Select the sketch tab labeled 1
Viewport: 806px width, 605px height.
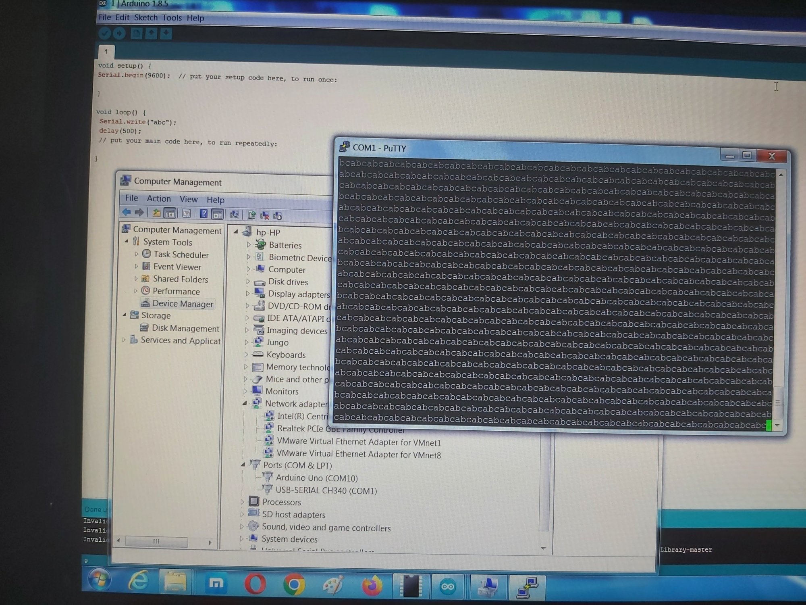pos(106,52)
